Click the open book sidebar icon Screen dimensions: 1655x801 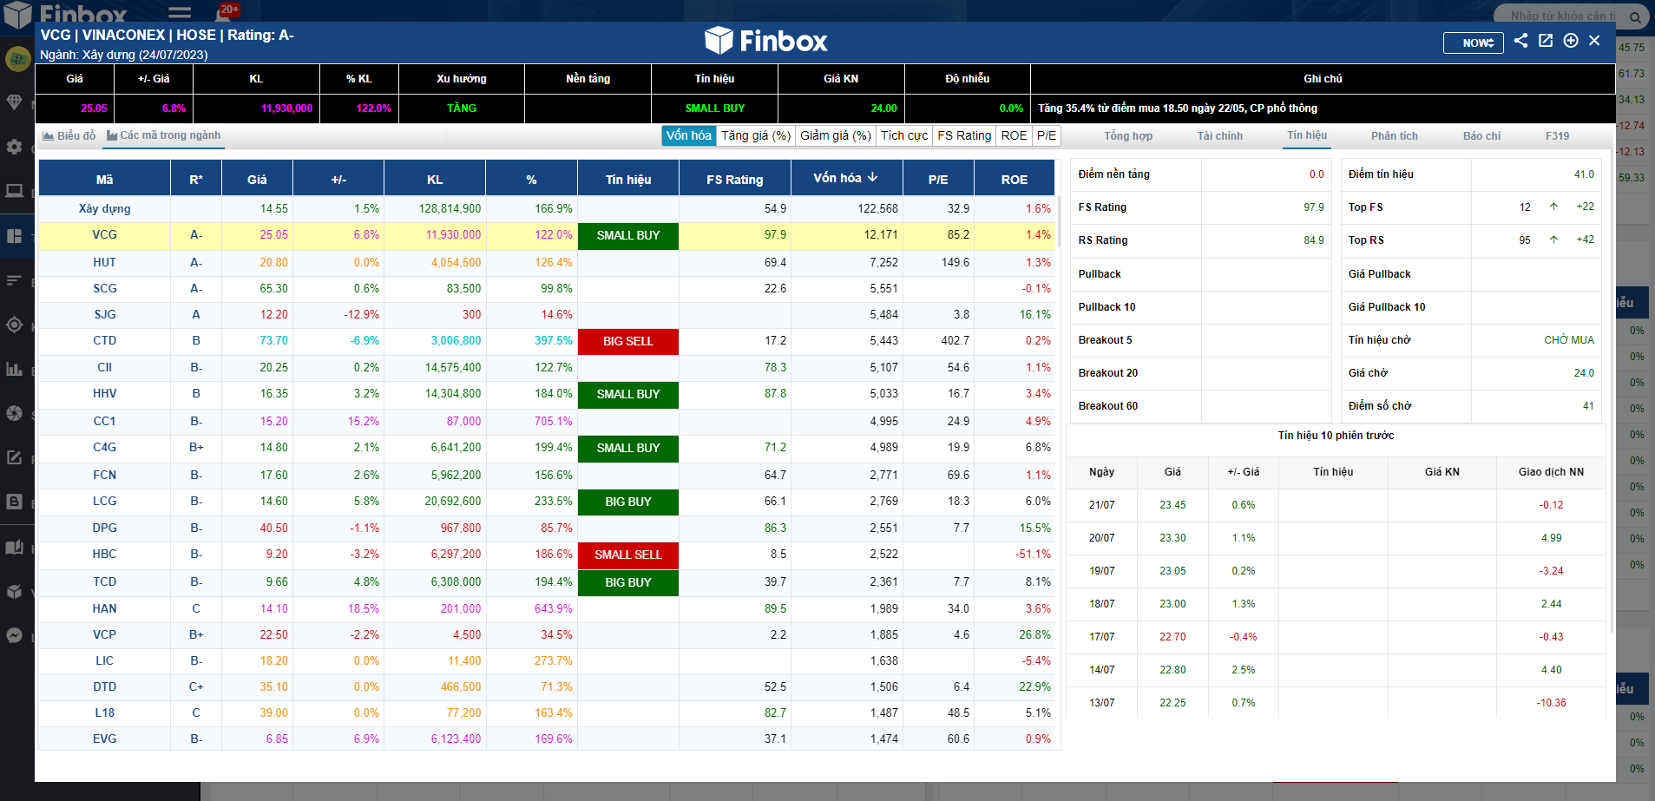(x=15, y=547)
